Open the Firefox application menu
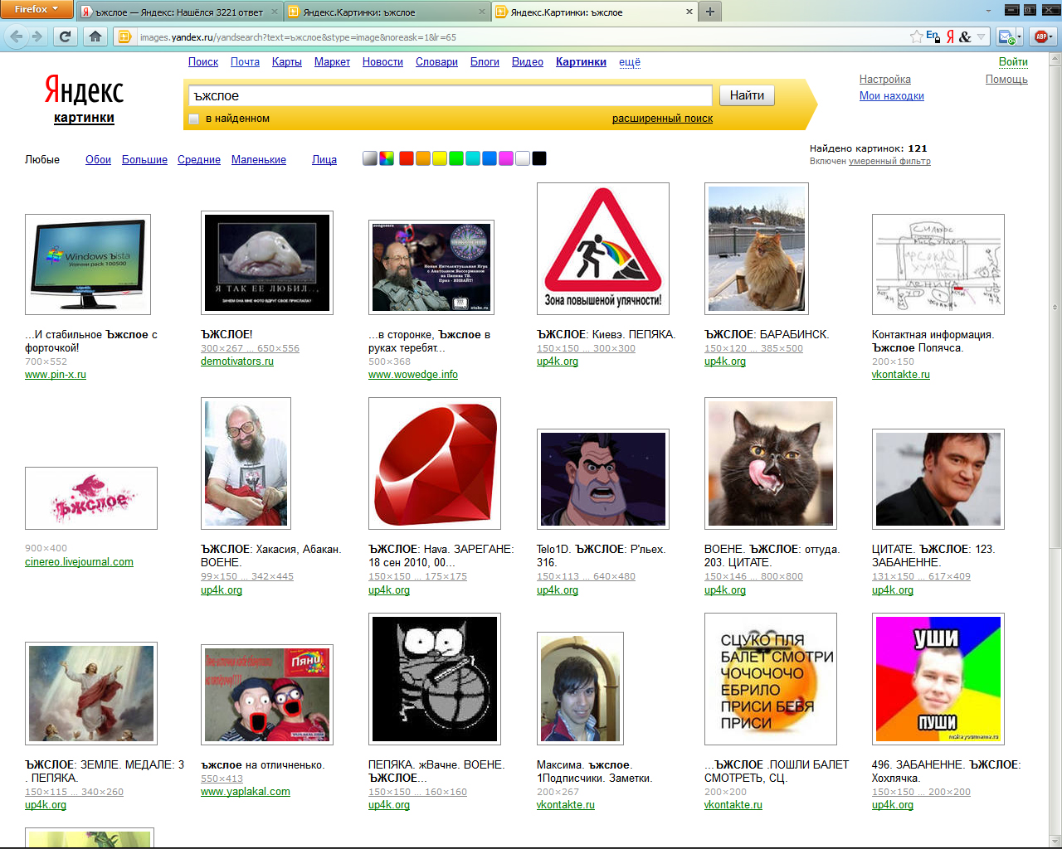 pos(37,9)
